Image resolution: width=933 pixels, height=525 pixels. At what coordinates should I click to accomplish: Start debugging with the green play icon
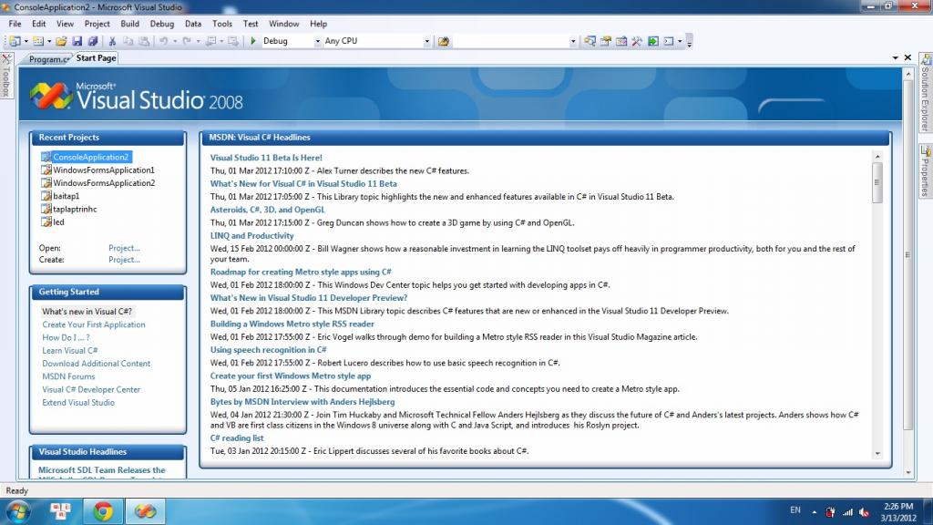click(253, 41)
